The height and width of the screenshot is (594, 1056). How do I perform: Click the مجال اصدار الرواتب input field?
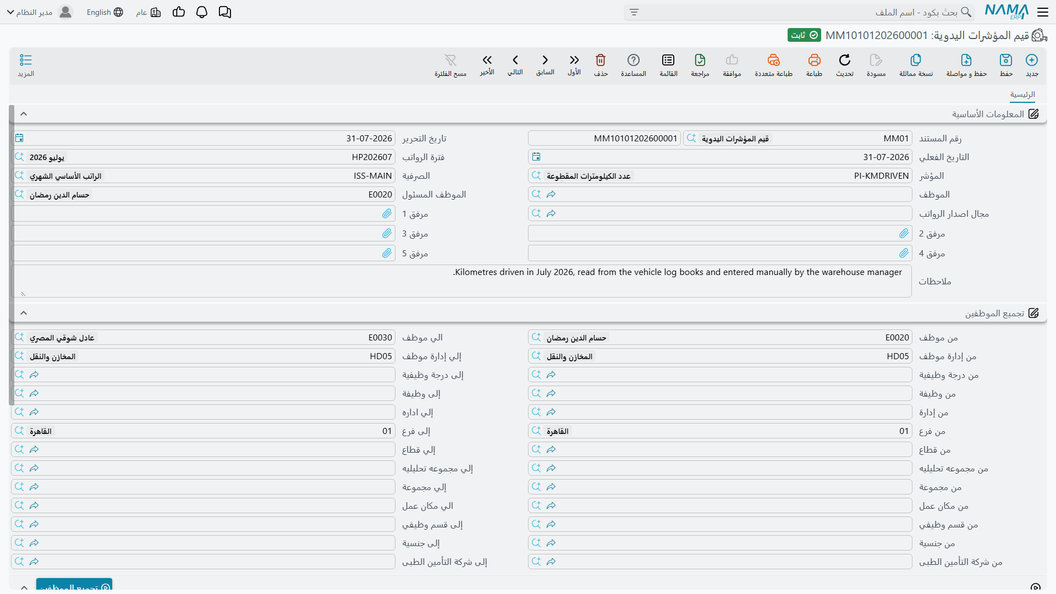point(720,213)
